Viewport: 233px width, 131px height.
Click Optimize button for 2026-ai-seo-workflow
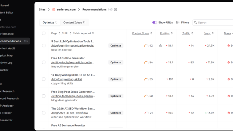[116, 113]
